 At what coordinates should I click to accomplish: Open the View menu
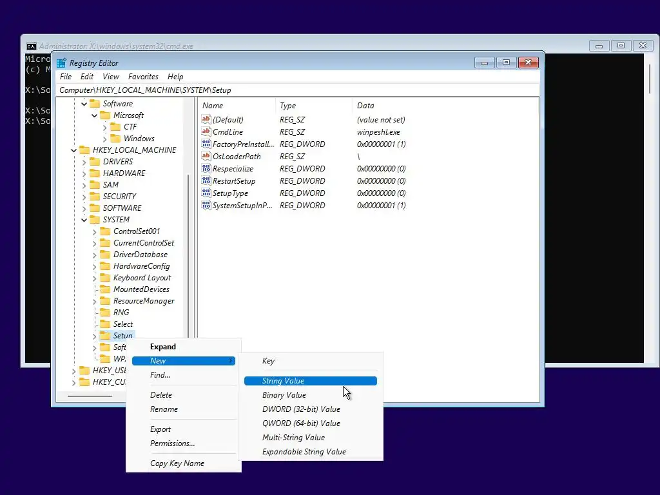point(111,77)
